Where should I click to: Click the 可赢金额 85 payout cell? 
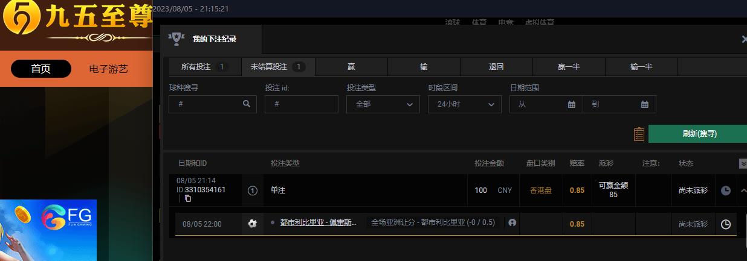(x=613, y=190)
